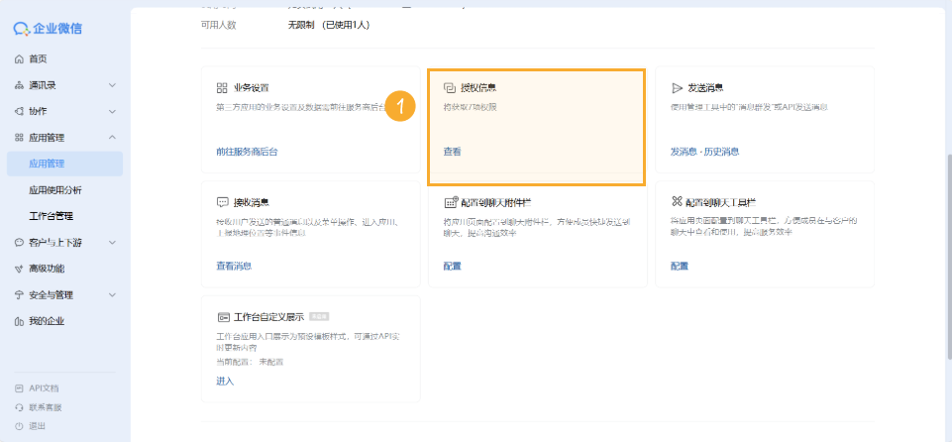Go to 首页 via its house icon
The height and width of the screenshot is (442, 952).
tap(19, 58)
